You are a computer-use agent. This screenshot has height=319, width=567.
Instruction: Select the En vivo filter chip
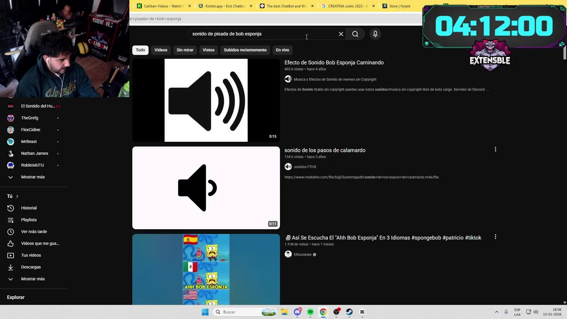click(282, 50)
